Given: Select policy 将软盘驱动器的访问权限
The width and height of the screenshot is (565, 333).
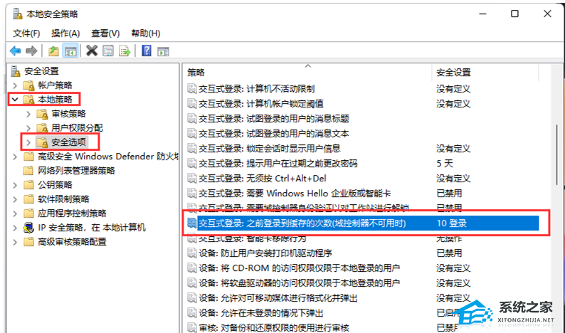Looking at the screenshot, I should coord(299,283).
